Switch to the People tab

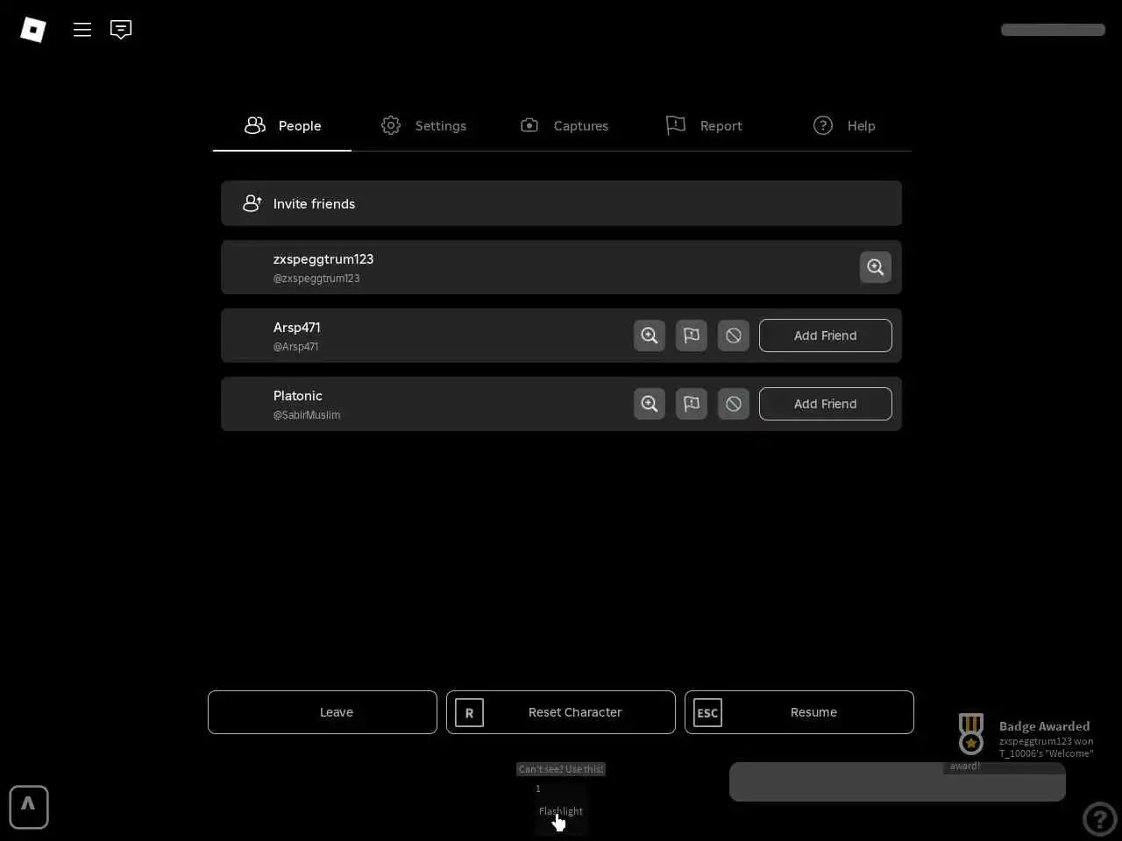(x=282, y=126)
